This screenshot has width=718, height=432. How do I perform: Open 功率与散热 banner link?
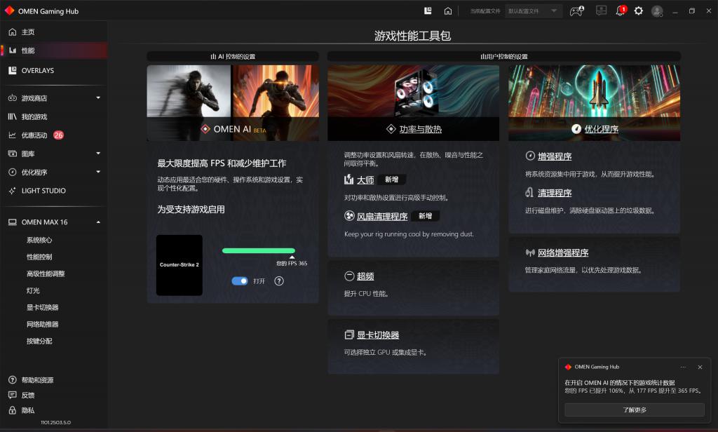click(x=421, y=129)
